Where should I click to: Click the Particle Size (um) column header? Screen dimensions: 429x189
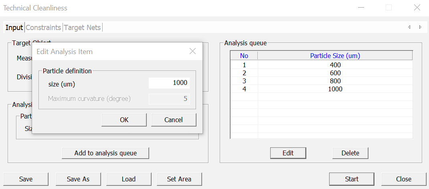pos(335,56)
